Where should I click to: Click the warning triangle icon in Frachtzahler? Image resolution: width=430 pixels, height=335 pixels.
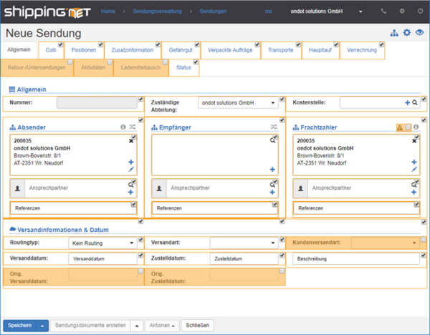401,127
